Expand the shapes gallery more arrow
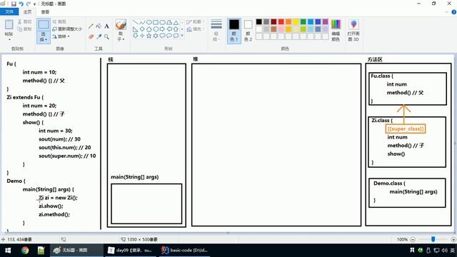Viewport: 457px width, 257px height. pos(182,36)
